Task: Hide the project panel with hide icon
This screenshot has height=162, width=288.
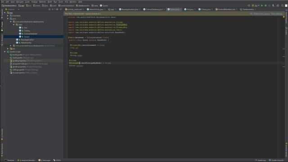Action: pos(61,9)
